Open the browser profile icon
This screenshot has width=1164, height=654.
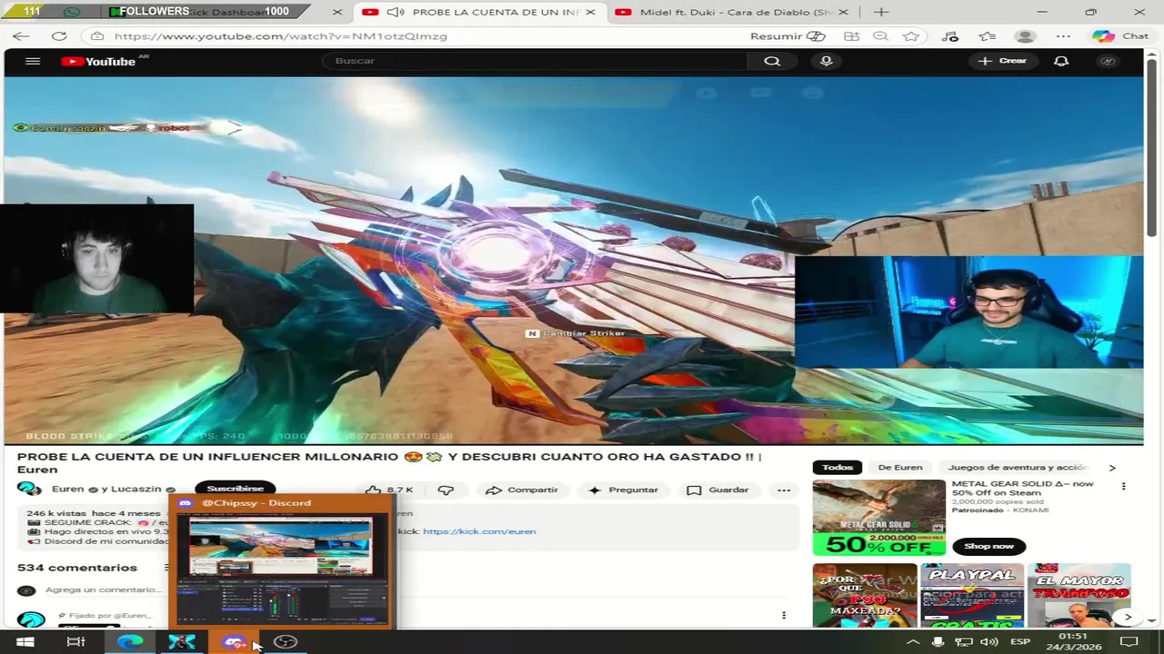click(1025, 36)
